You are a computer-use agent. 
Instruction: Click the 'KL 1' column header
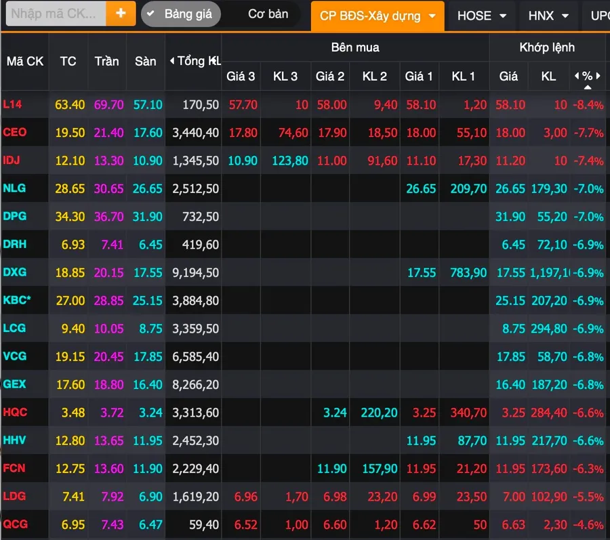[x=464, y=76]
